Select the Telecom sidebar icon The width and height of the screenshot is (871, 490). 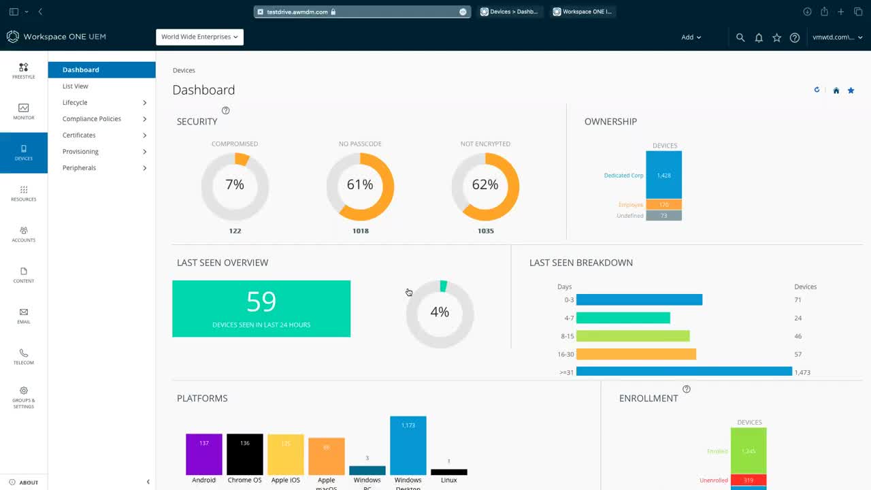[x=23, y=355]
